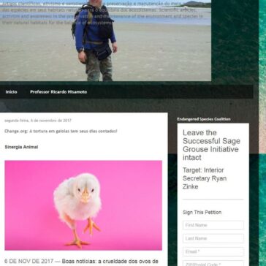Focus the ZIP/Postal Code input field
The image size is (266, 266).
point(213,263)
